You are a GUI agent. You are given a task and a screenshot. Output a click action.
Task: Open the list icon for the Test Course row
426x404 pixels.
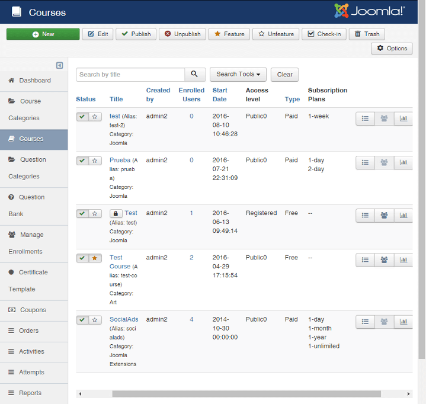[365, 260]
